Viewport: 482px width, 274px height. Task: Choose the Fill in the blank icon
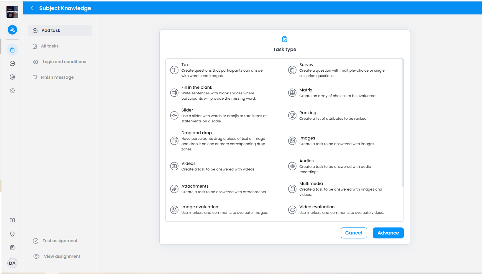click(174, 93)
